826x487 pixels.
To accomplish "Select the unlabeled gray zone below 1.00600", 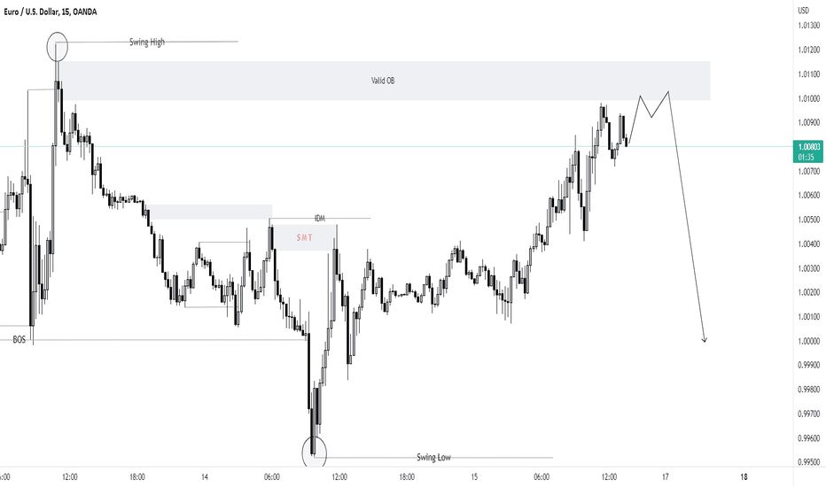I will coord(210,213).
